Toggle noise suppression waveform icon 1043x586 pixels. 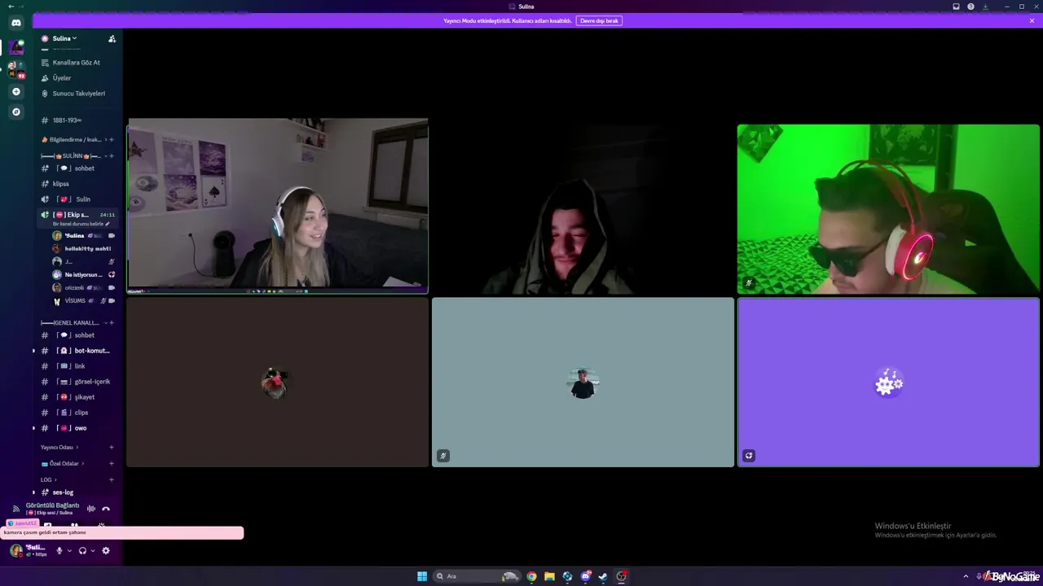(x=91, y=509)
